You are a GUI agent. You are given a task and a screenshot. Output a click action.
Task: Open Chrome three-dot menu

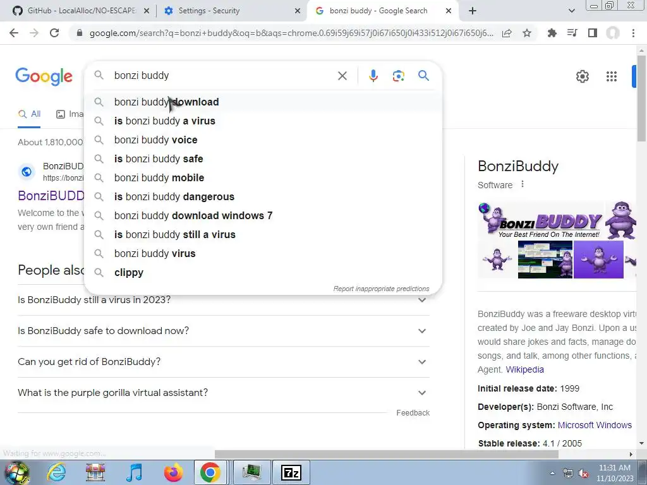point(633,33)
